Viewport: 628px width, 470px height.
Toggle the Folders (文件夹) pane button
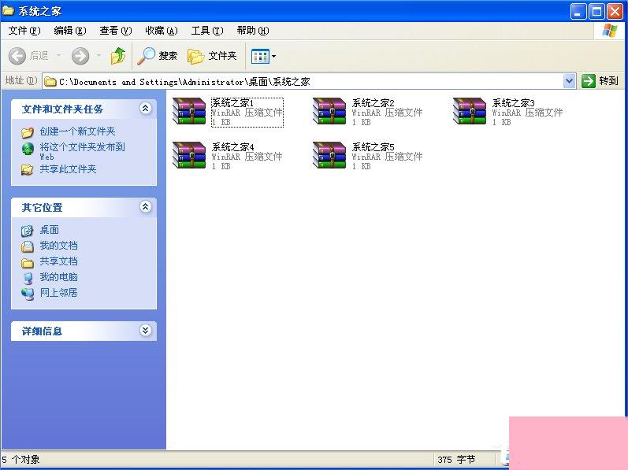(212, 56)
